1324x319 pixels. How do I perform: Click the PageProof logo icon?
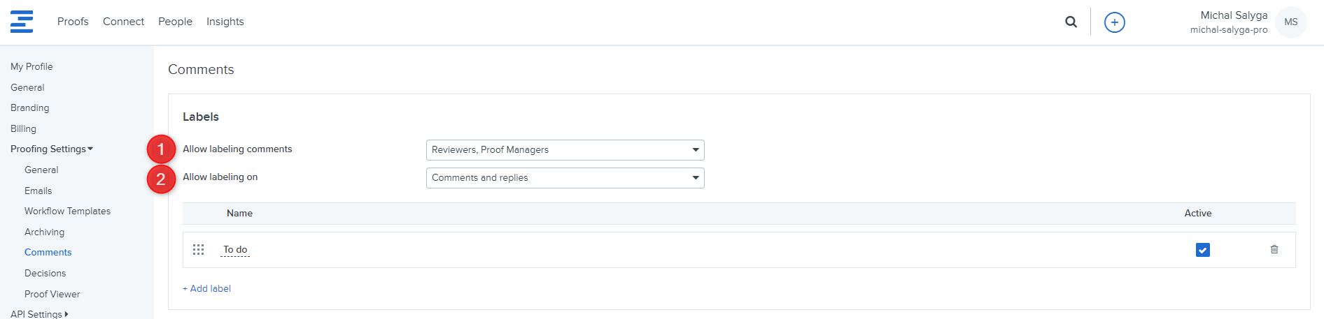pos(22,22)
